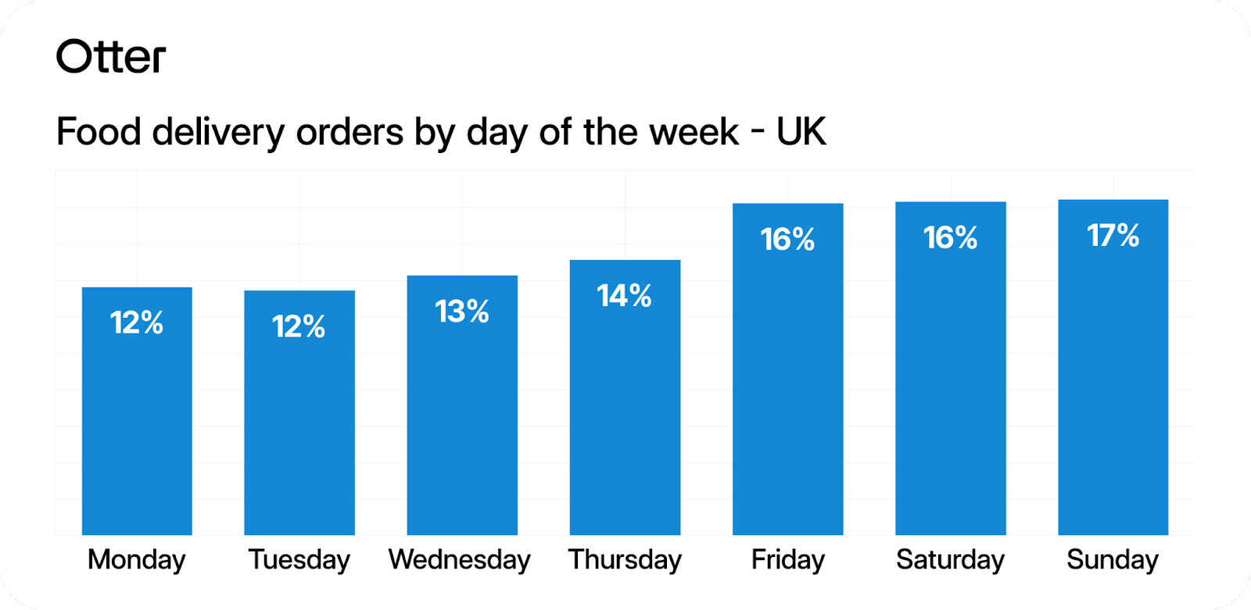Image resolution: width=1251 pixels, height=610 pixels.
Task: Select the Saturday bar
Action: (951, 391)
